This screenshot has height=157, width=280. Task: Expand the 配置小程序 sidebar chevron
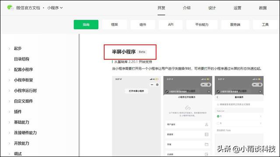(9, 70)
